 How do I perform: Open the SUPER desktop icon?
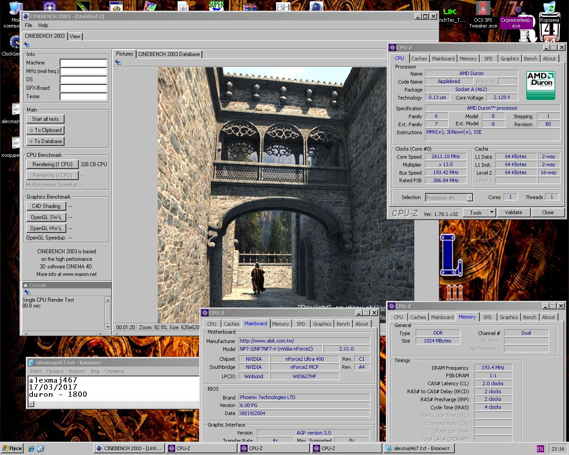216,6
